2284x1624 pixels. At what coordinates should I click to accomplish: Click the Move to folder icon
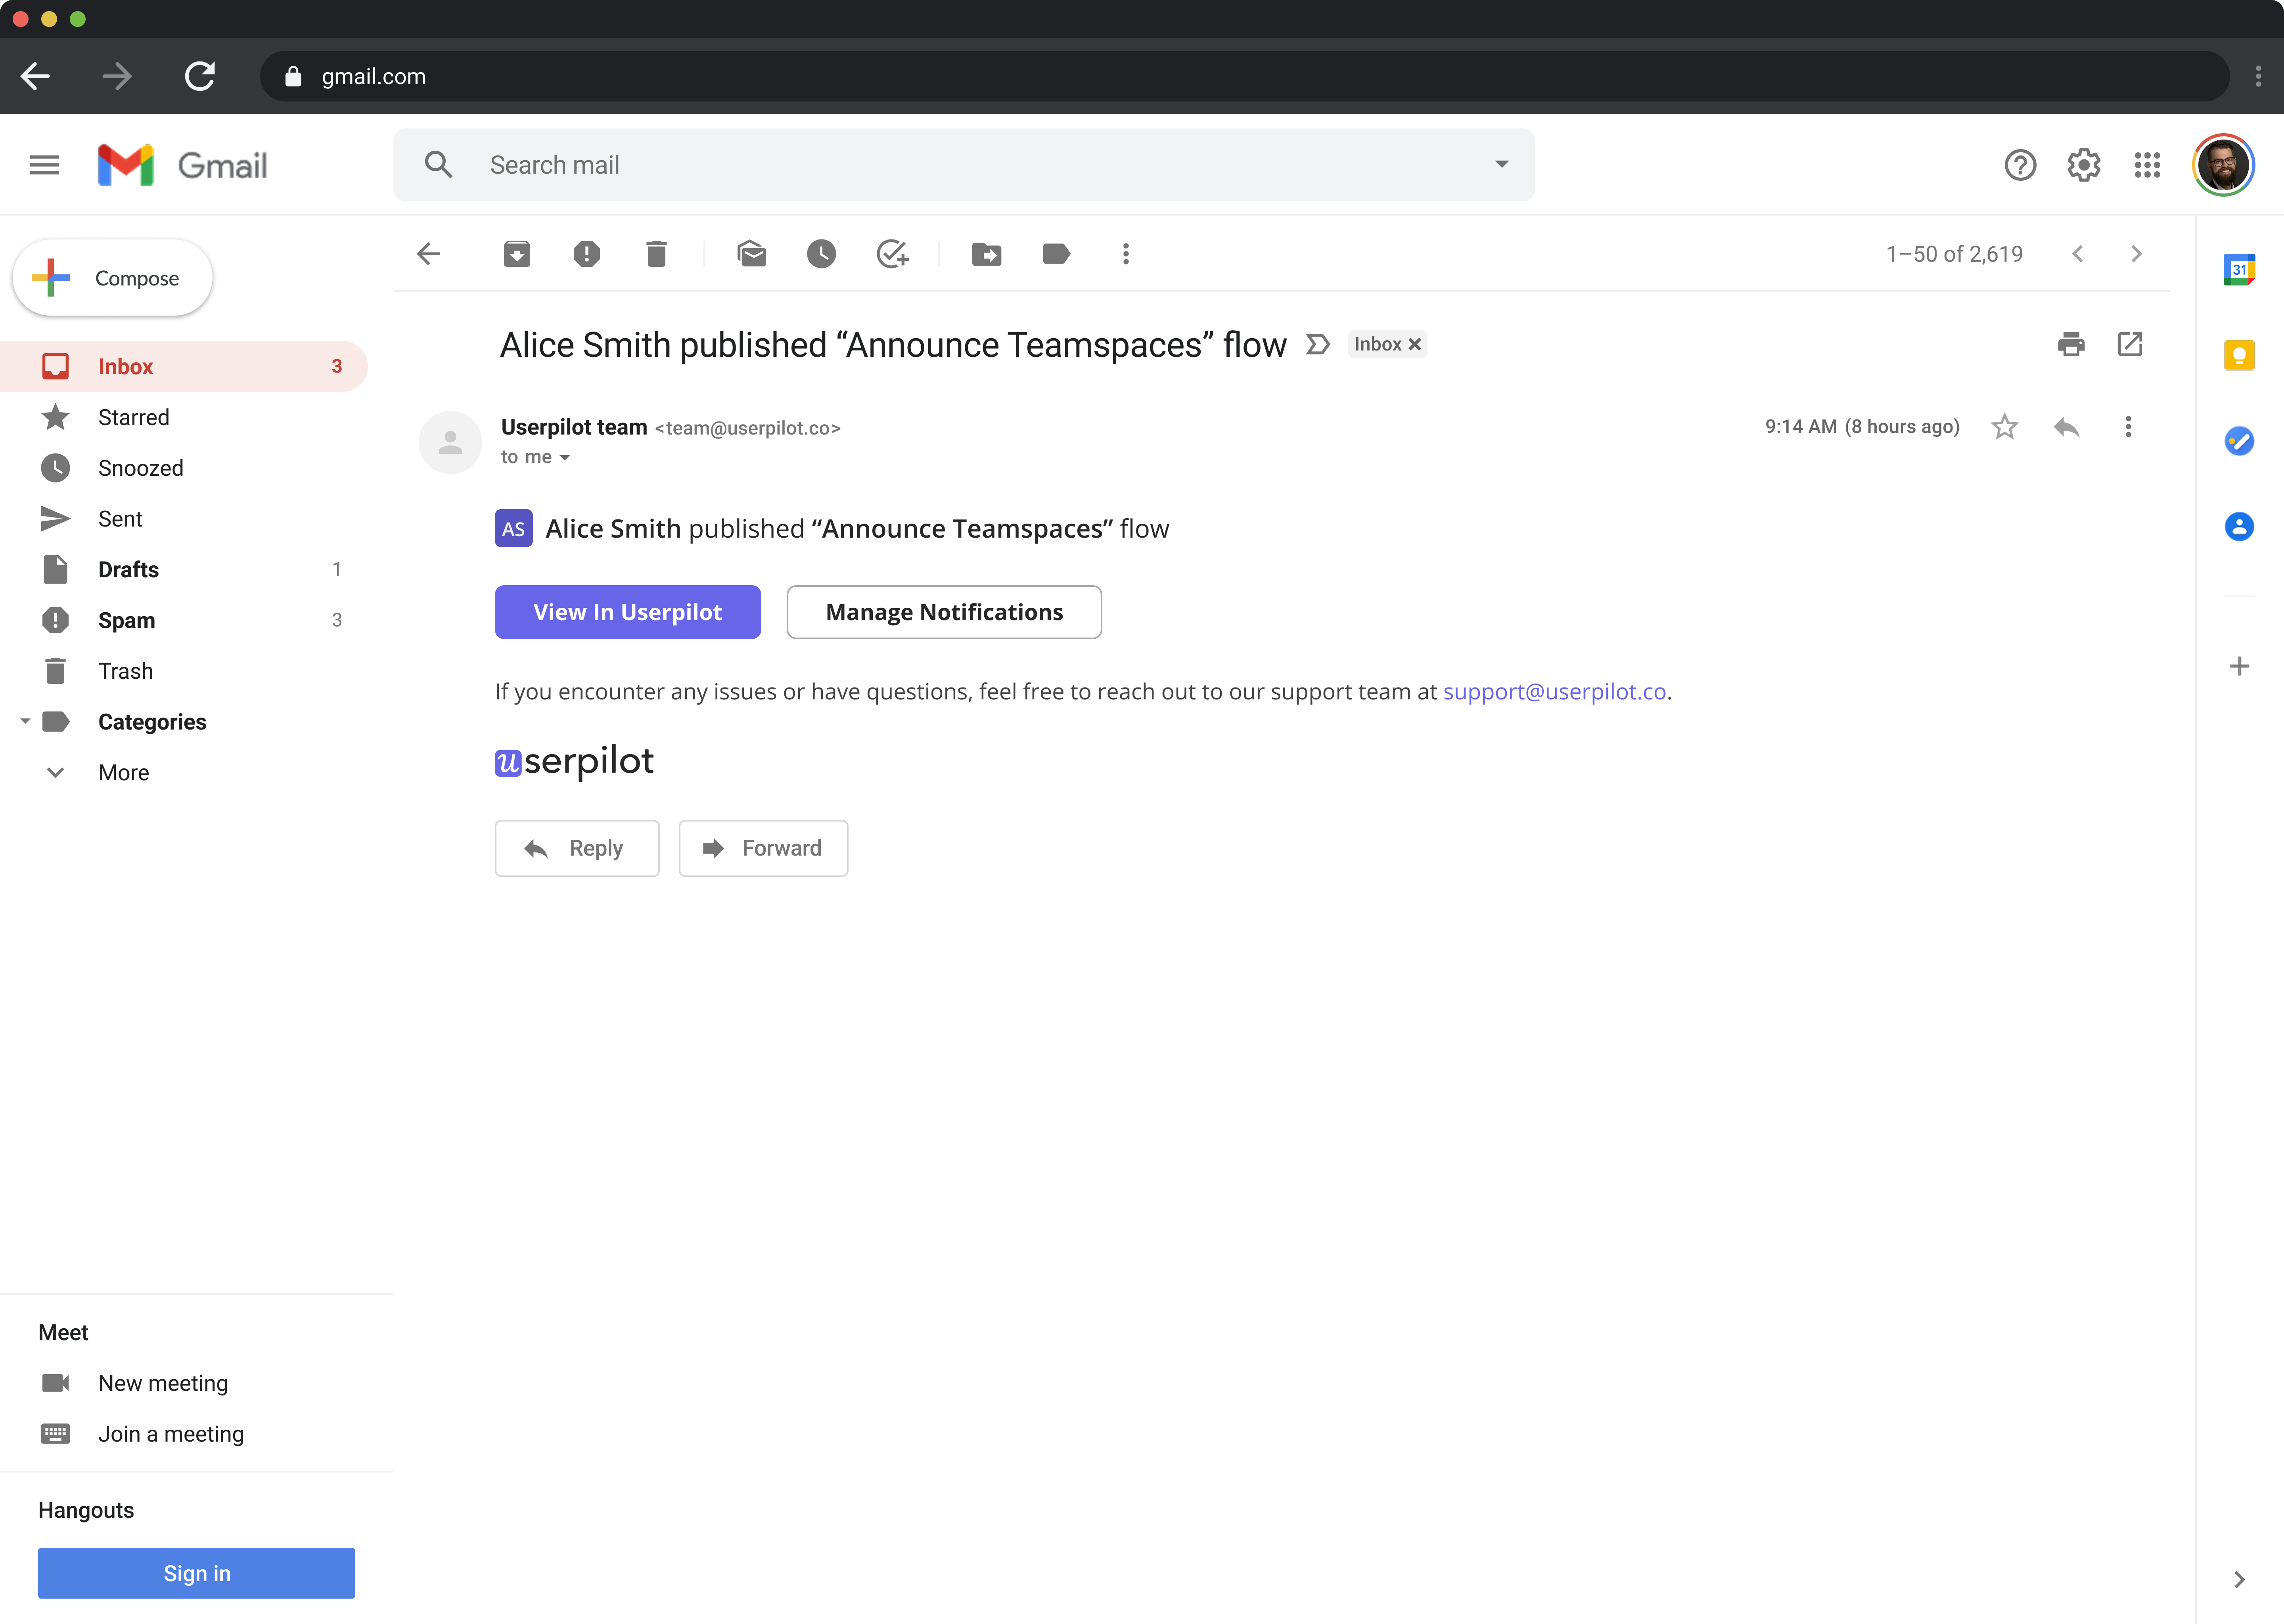pyautogui.click(x=986, y=254)
